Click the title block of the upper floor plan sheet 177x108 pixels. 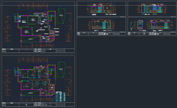[x=38, y=51]
